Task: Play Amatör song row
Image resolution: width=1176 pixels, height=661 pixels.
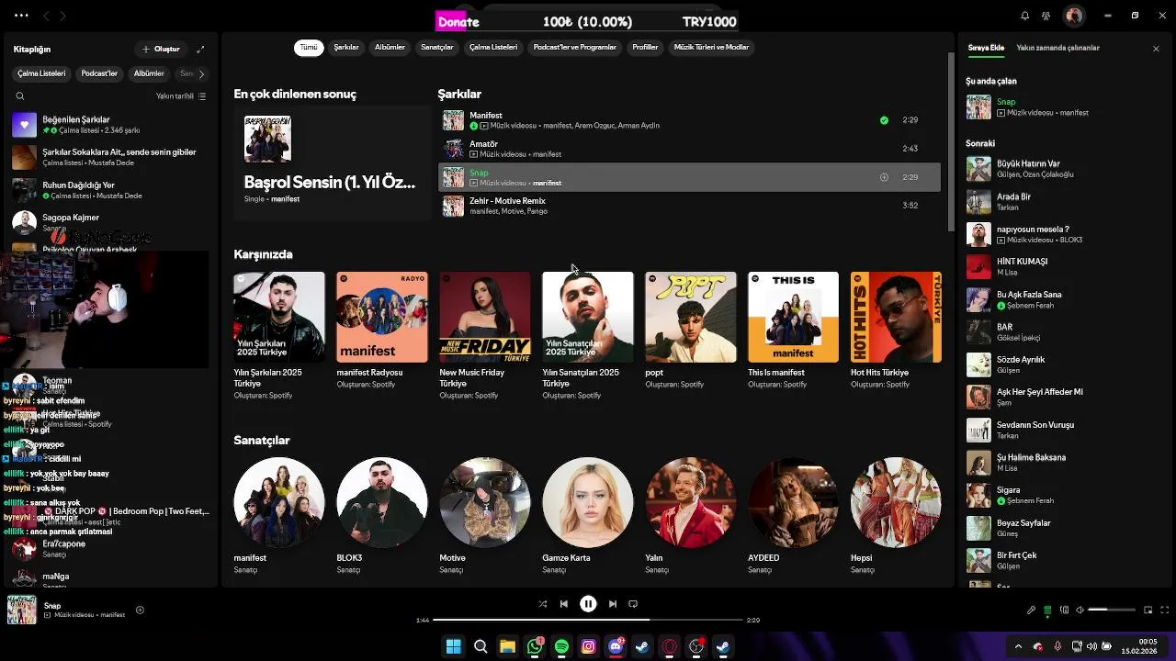Action: (x=689, y=149)
